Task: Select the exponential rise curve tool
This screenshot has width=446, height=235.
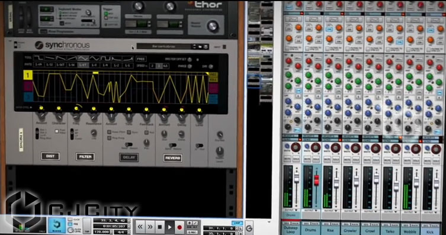Action: click(x=128, y=59)
